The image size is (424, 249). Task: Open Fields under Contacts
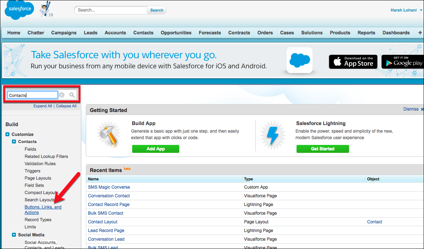point(30,149)
